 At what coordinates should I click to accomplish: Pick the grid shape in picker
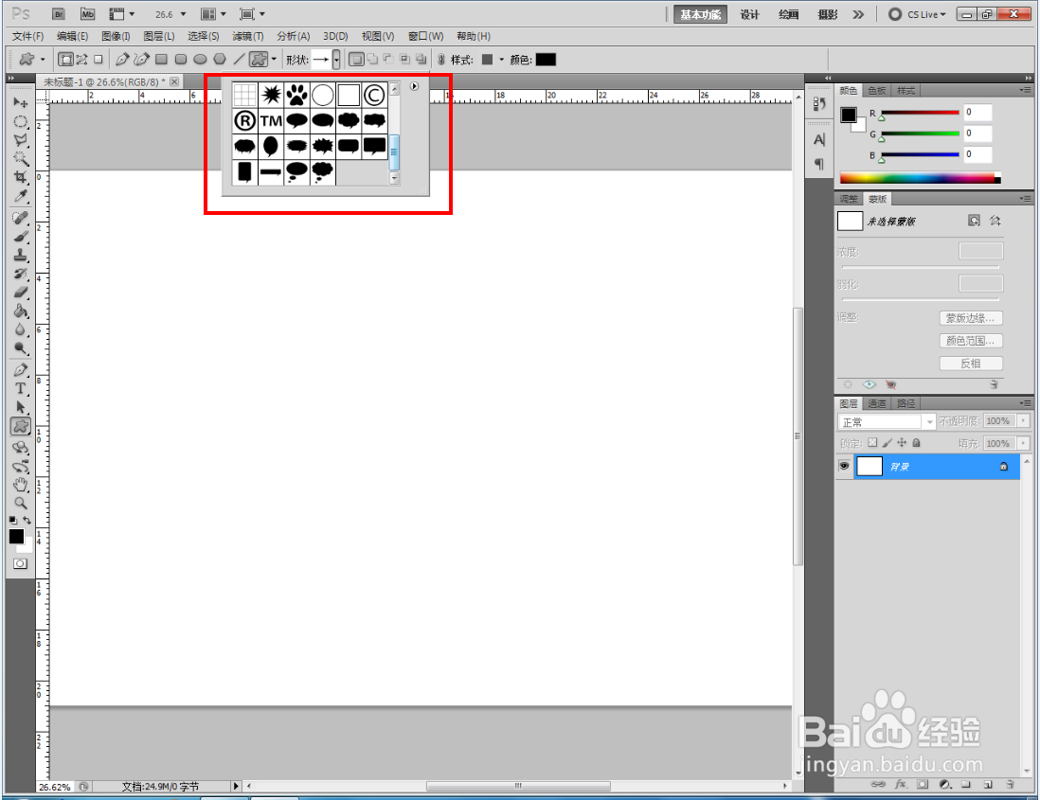pyautogui.click(x=244, y=96)
